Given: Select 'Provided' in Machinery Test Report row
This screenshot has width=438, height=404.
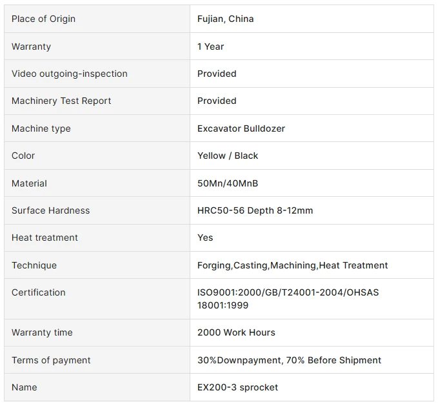Looking at the screenshot, I should tap(217, 101).
